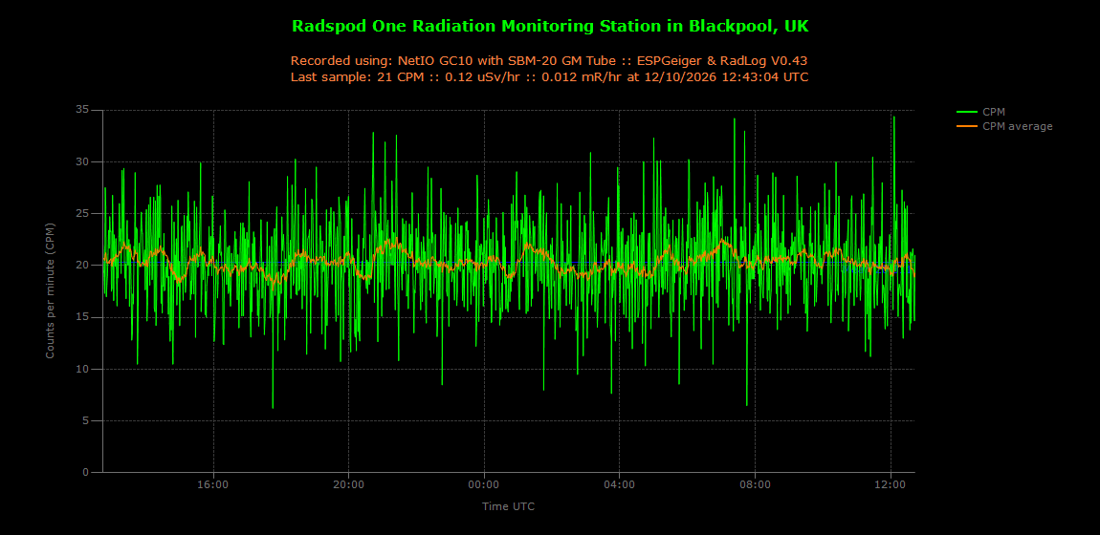Click the 08:00 time axis label

click(x=755, y=484)
